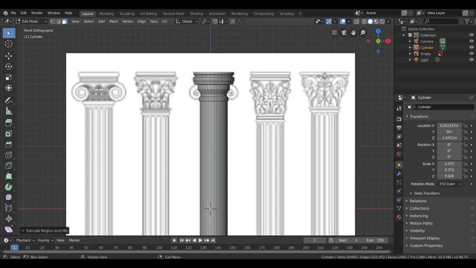Expand the Delta Transform section
This screenshot has width=476, height=268.
click(427, 193)
